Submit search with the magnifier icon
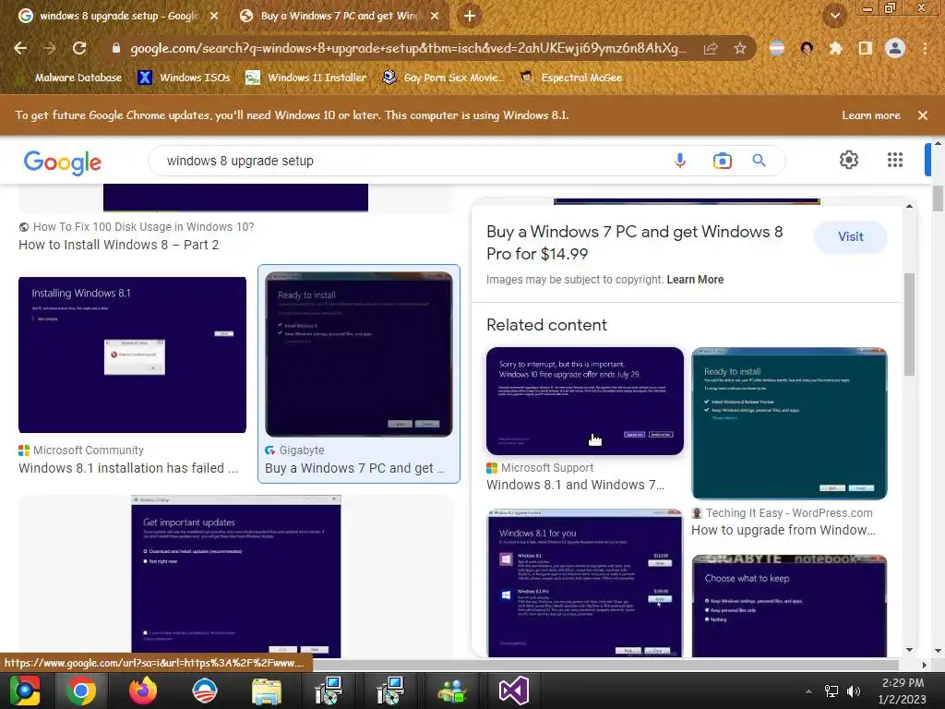The image size is (945, 709). [x=759, y=161]
